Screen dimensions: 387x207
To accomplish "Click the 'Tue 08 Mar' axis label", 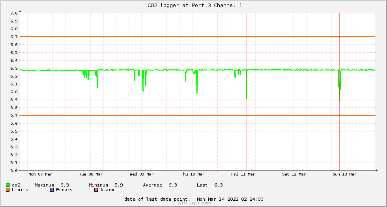I will 91,174.
